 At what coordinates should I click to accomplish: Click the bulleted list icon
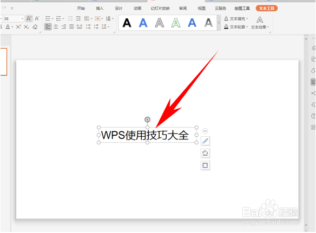coord(48,19)
